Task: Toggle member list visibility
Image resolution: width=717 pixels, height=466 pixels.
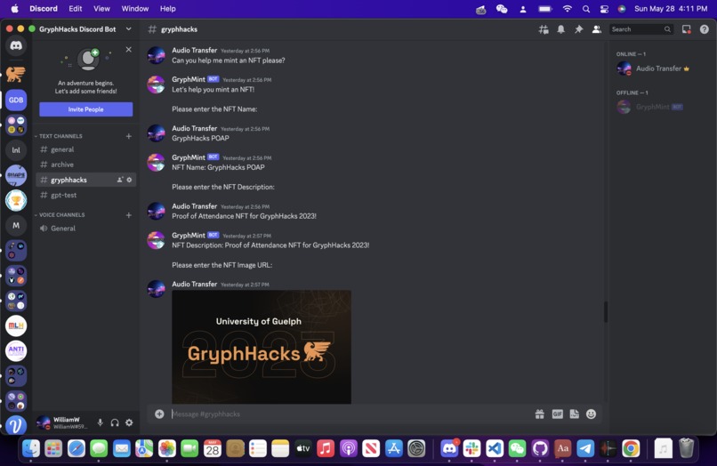Action: coord(596,29)
